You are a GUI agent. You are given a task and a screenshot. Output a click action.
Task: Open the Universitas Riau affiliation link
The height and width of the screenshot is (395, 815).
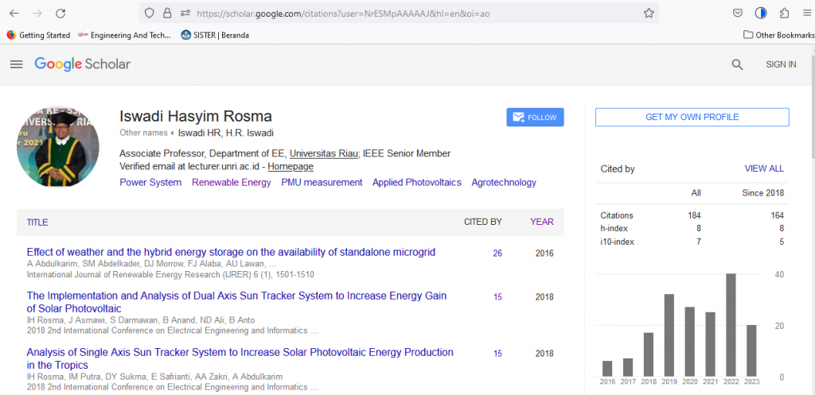click(323, 153)
